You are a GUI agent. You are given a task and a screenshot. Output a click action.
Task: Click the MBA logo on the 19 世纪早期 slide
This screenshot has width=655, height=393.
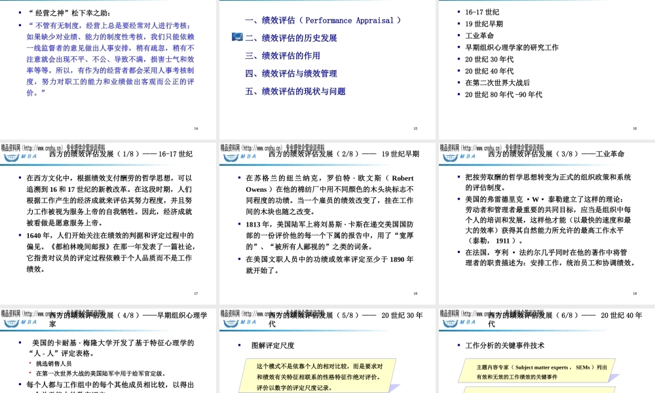click(240, 157)
